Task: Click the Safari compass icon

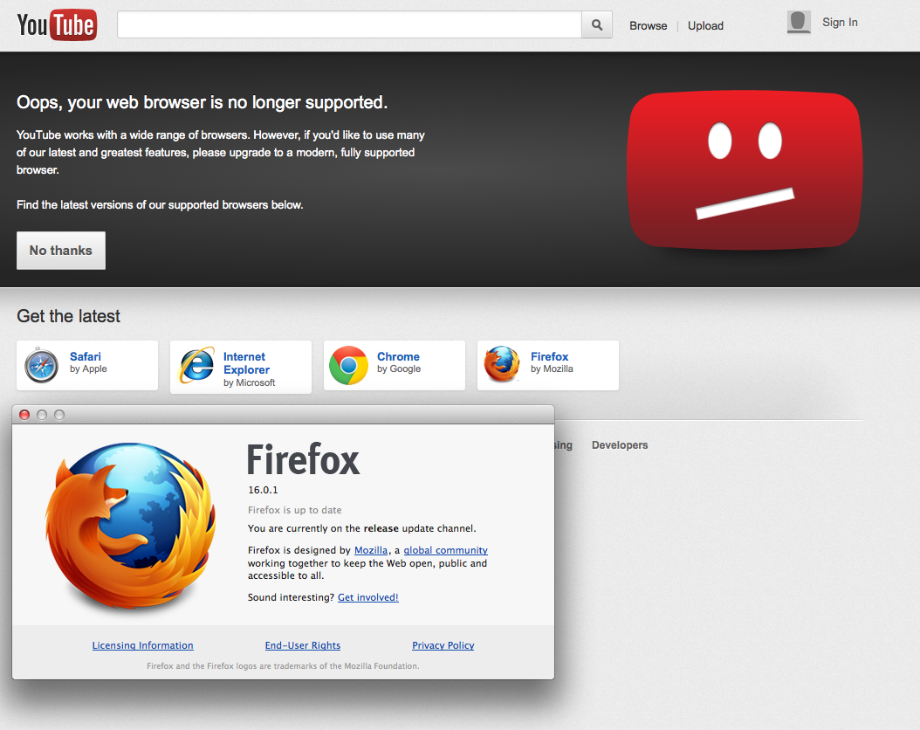Action: pos(41,365)
